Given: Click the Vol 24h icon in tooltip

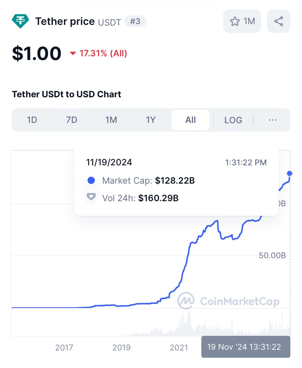Looking at the screenshot, I should pos(91,198).
